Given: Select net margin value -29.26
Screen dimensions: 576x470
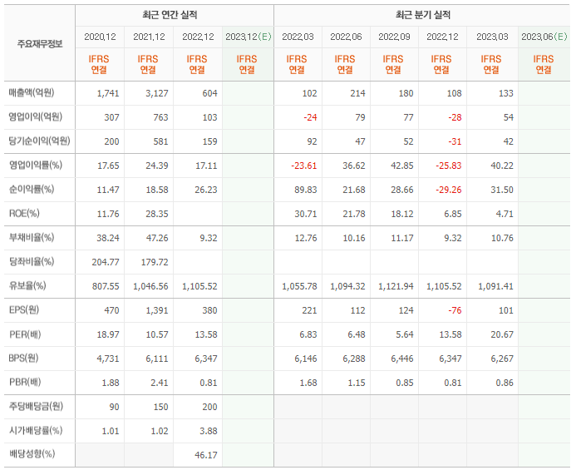Looking at the screenshot, I should click(x=449, y=190).
